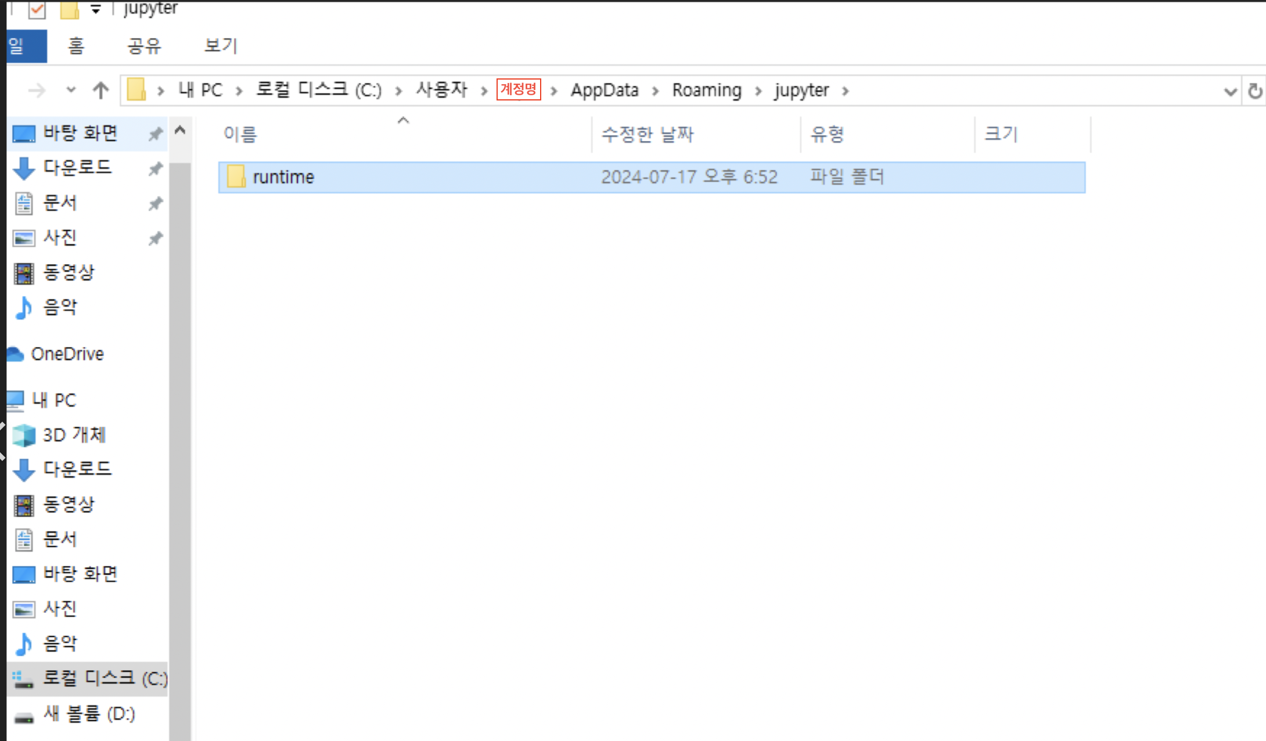Expand chevron after AppData breadcrumb
This screenshot has height=741, width=1266.
[x=655, y=91]
